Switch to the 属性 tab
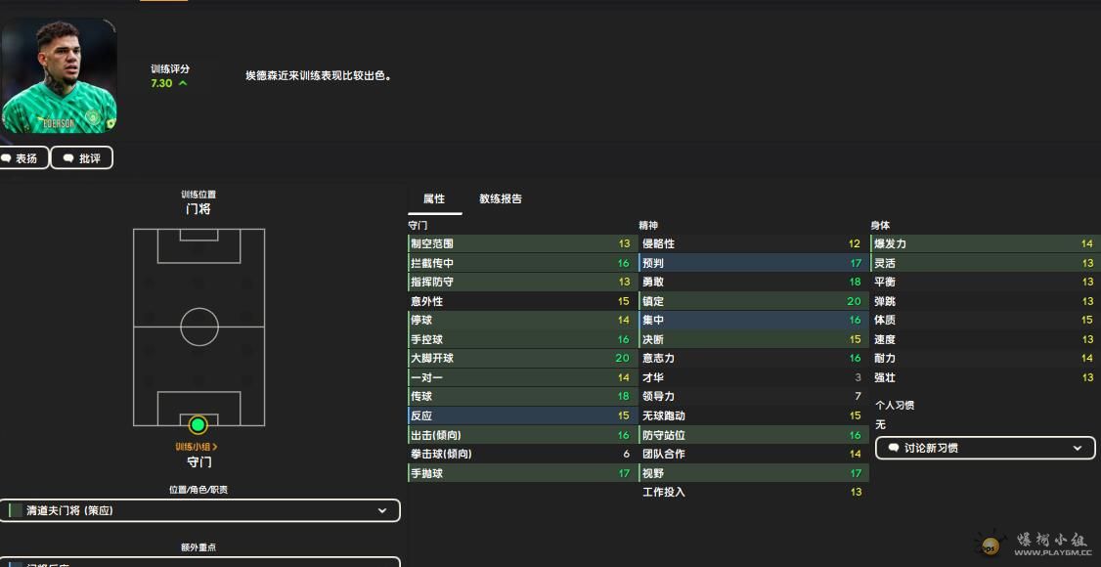 coord(433,198)
